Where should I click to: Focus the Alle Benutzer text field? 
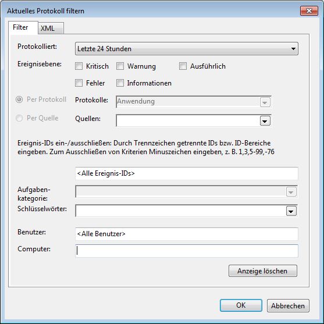coord(187,234)
